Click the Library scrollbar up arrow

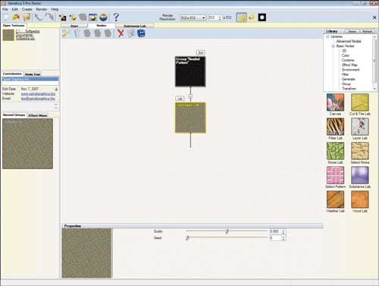pos(374,37)
